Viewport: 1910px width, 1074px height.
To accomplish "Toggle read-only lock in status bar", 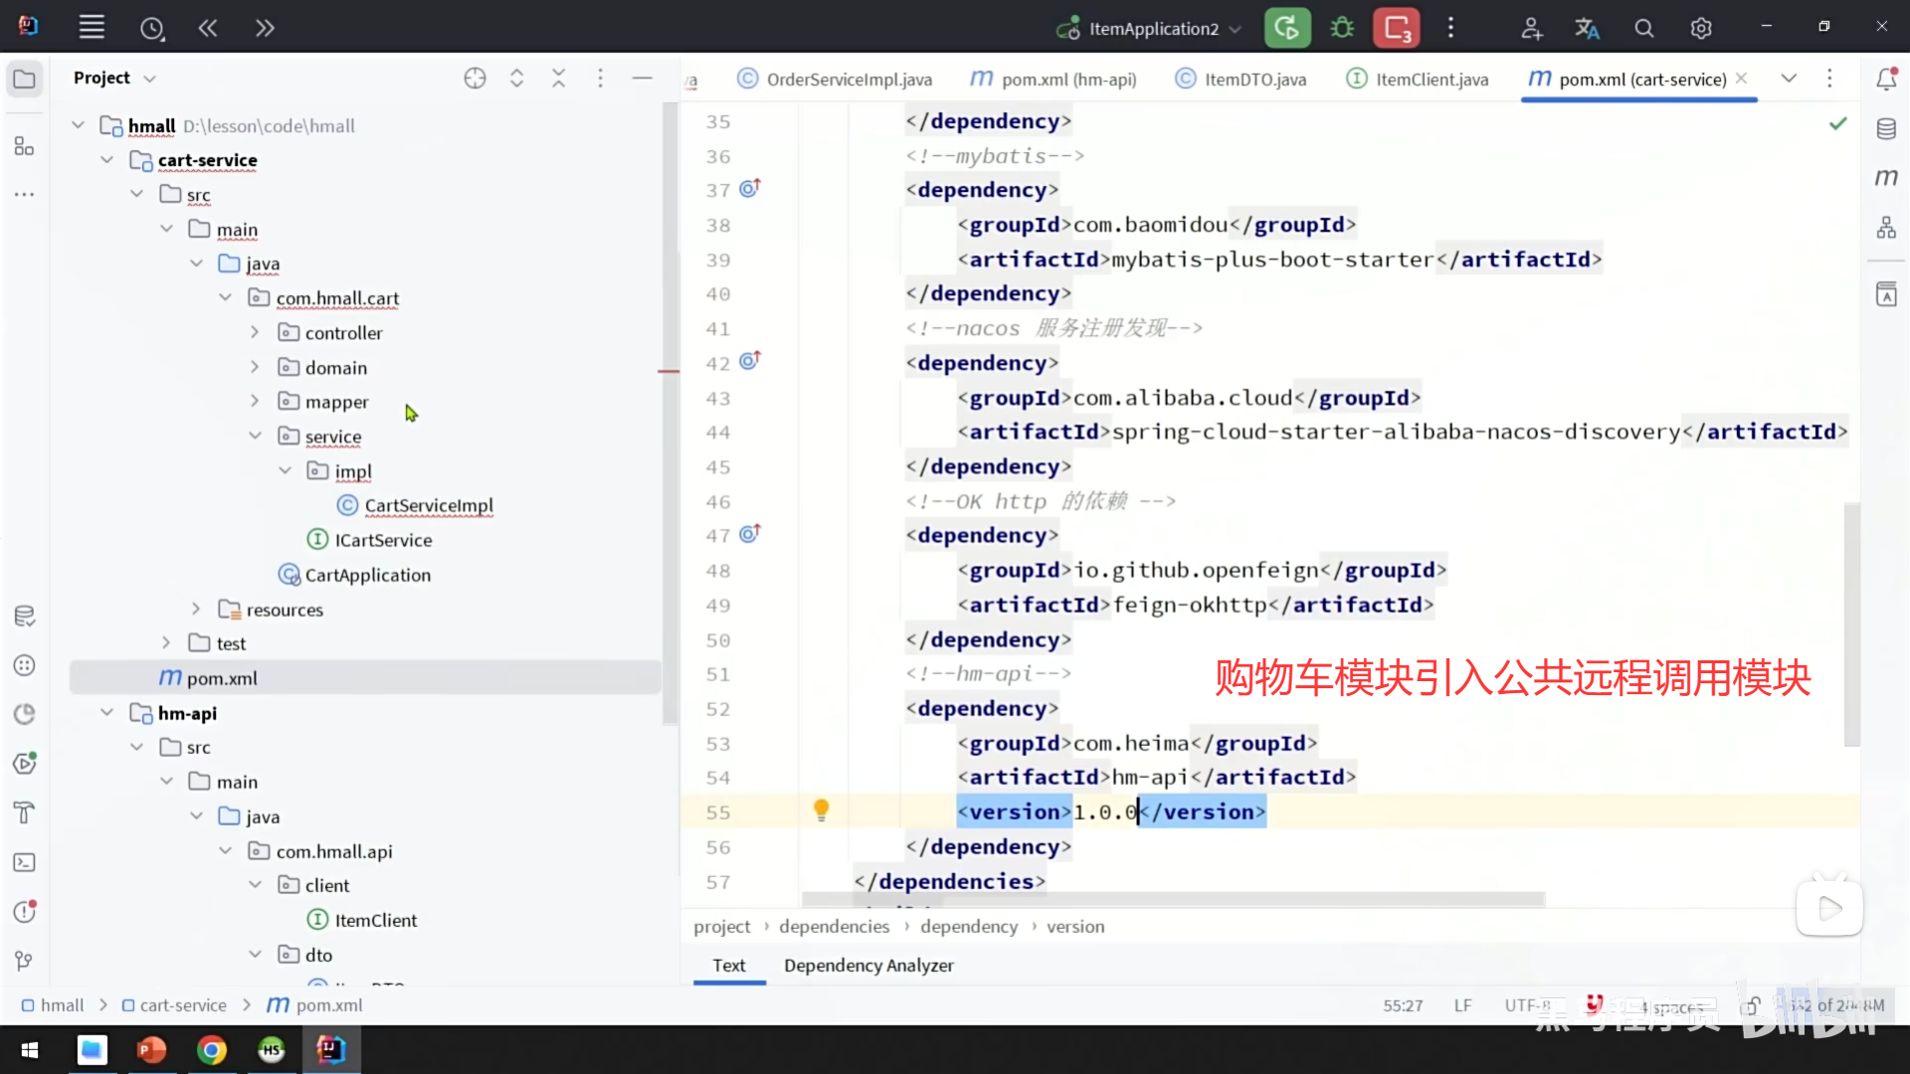I will tap(1753, 1005).
